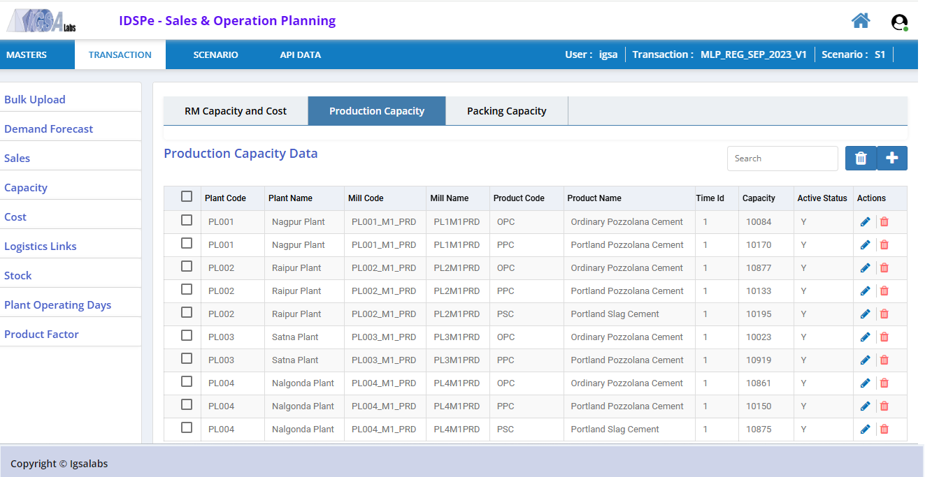Go to the Home icon

[861, 21]
